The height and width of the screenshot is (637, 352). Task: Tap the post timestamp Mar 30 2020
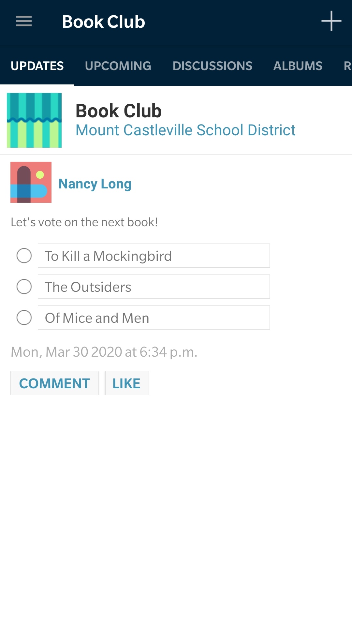point(104,352)
